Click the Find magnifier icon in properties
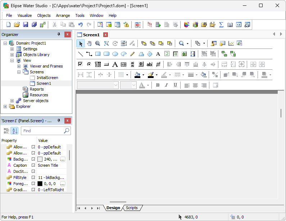286x221 pixels. pos(67,131)
